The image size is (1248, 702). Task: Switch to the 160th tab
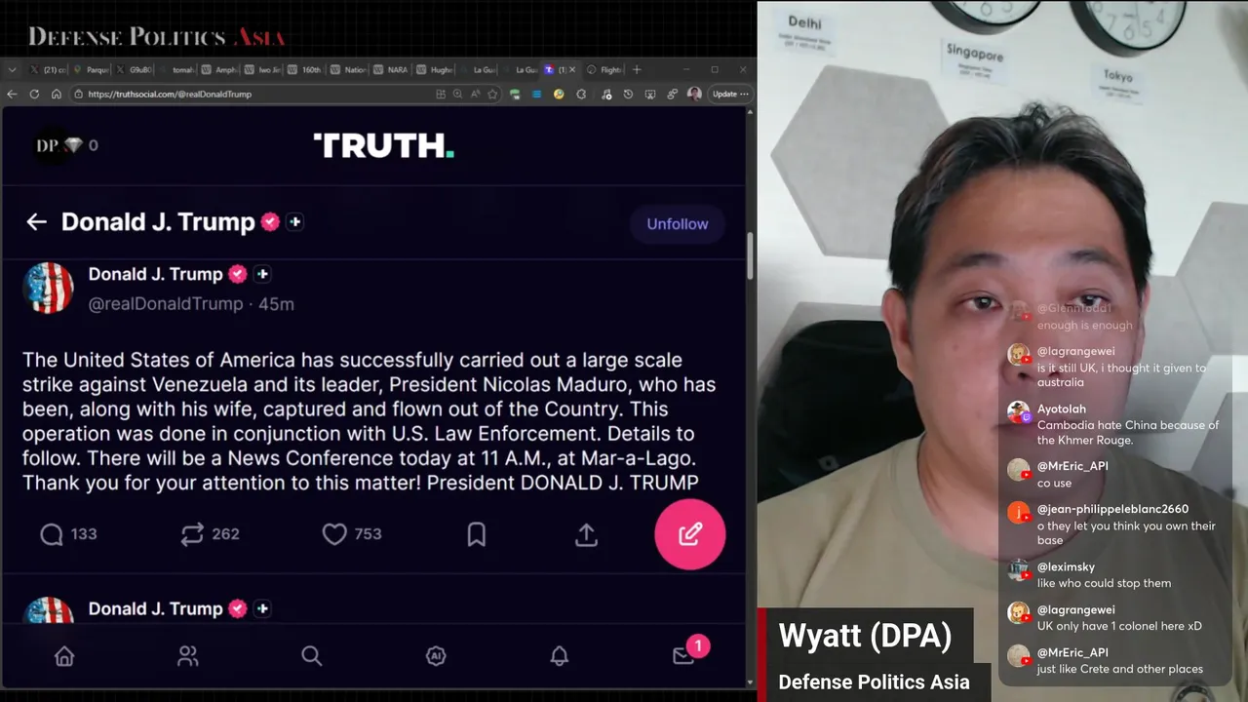coord(305,70)
